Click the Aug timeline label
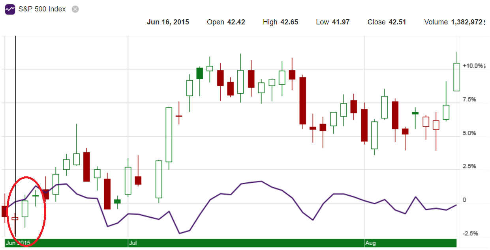The width and height of the screenshot is (490, 250). (x=370, y=243)
